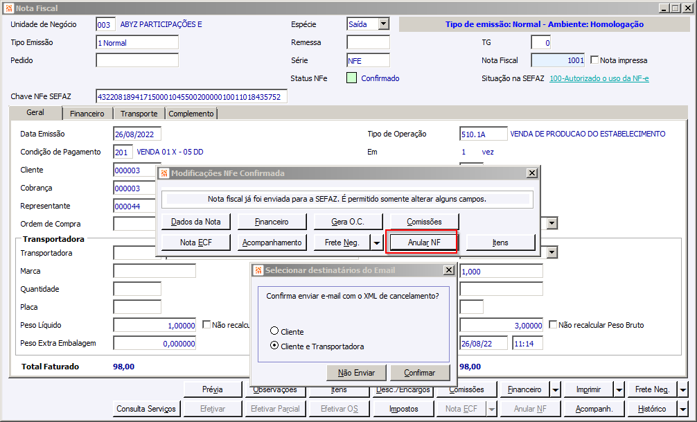Click the Imprimir button
This screenshot has width=697, height=422.
pyautogui.click(x=588, y=389)
